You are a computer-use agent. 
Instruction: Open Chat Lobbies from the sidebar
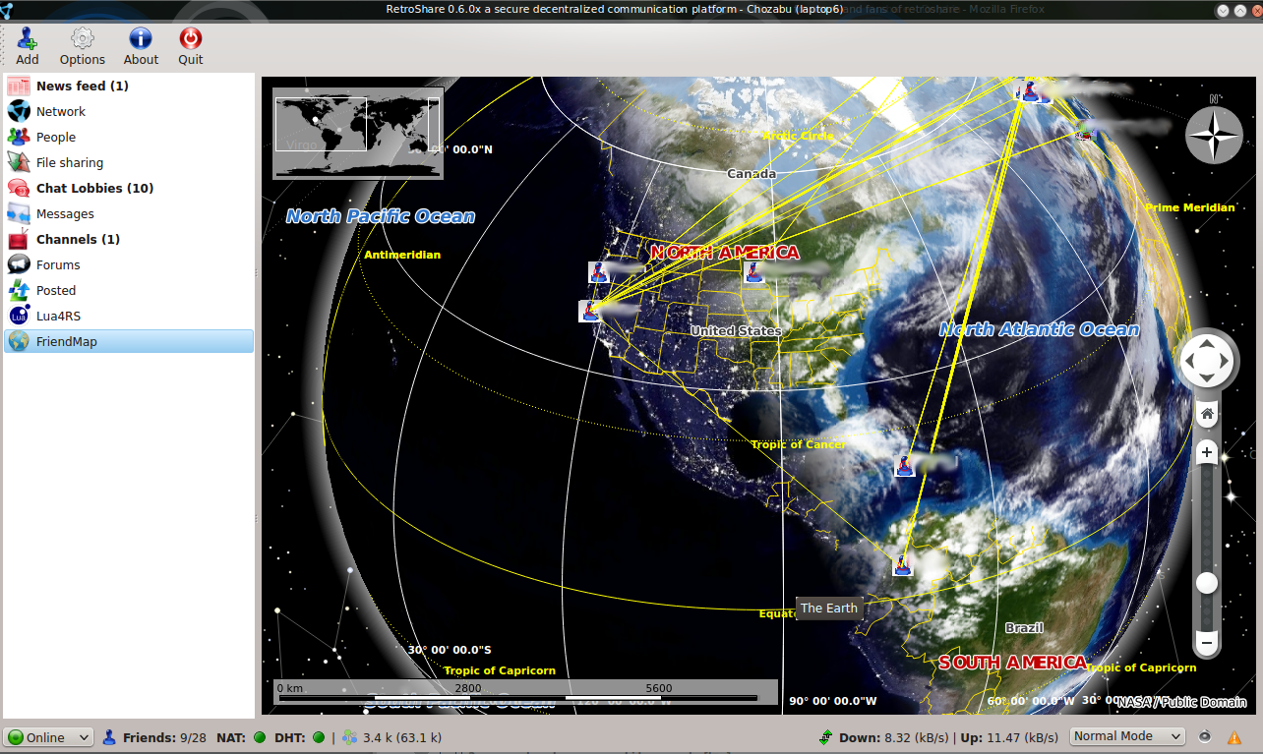pyautogui.click(x=93, y=188)
